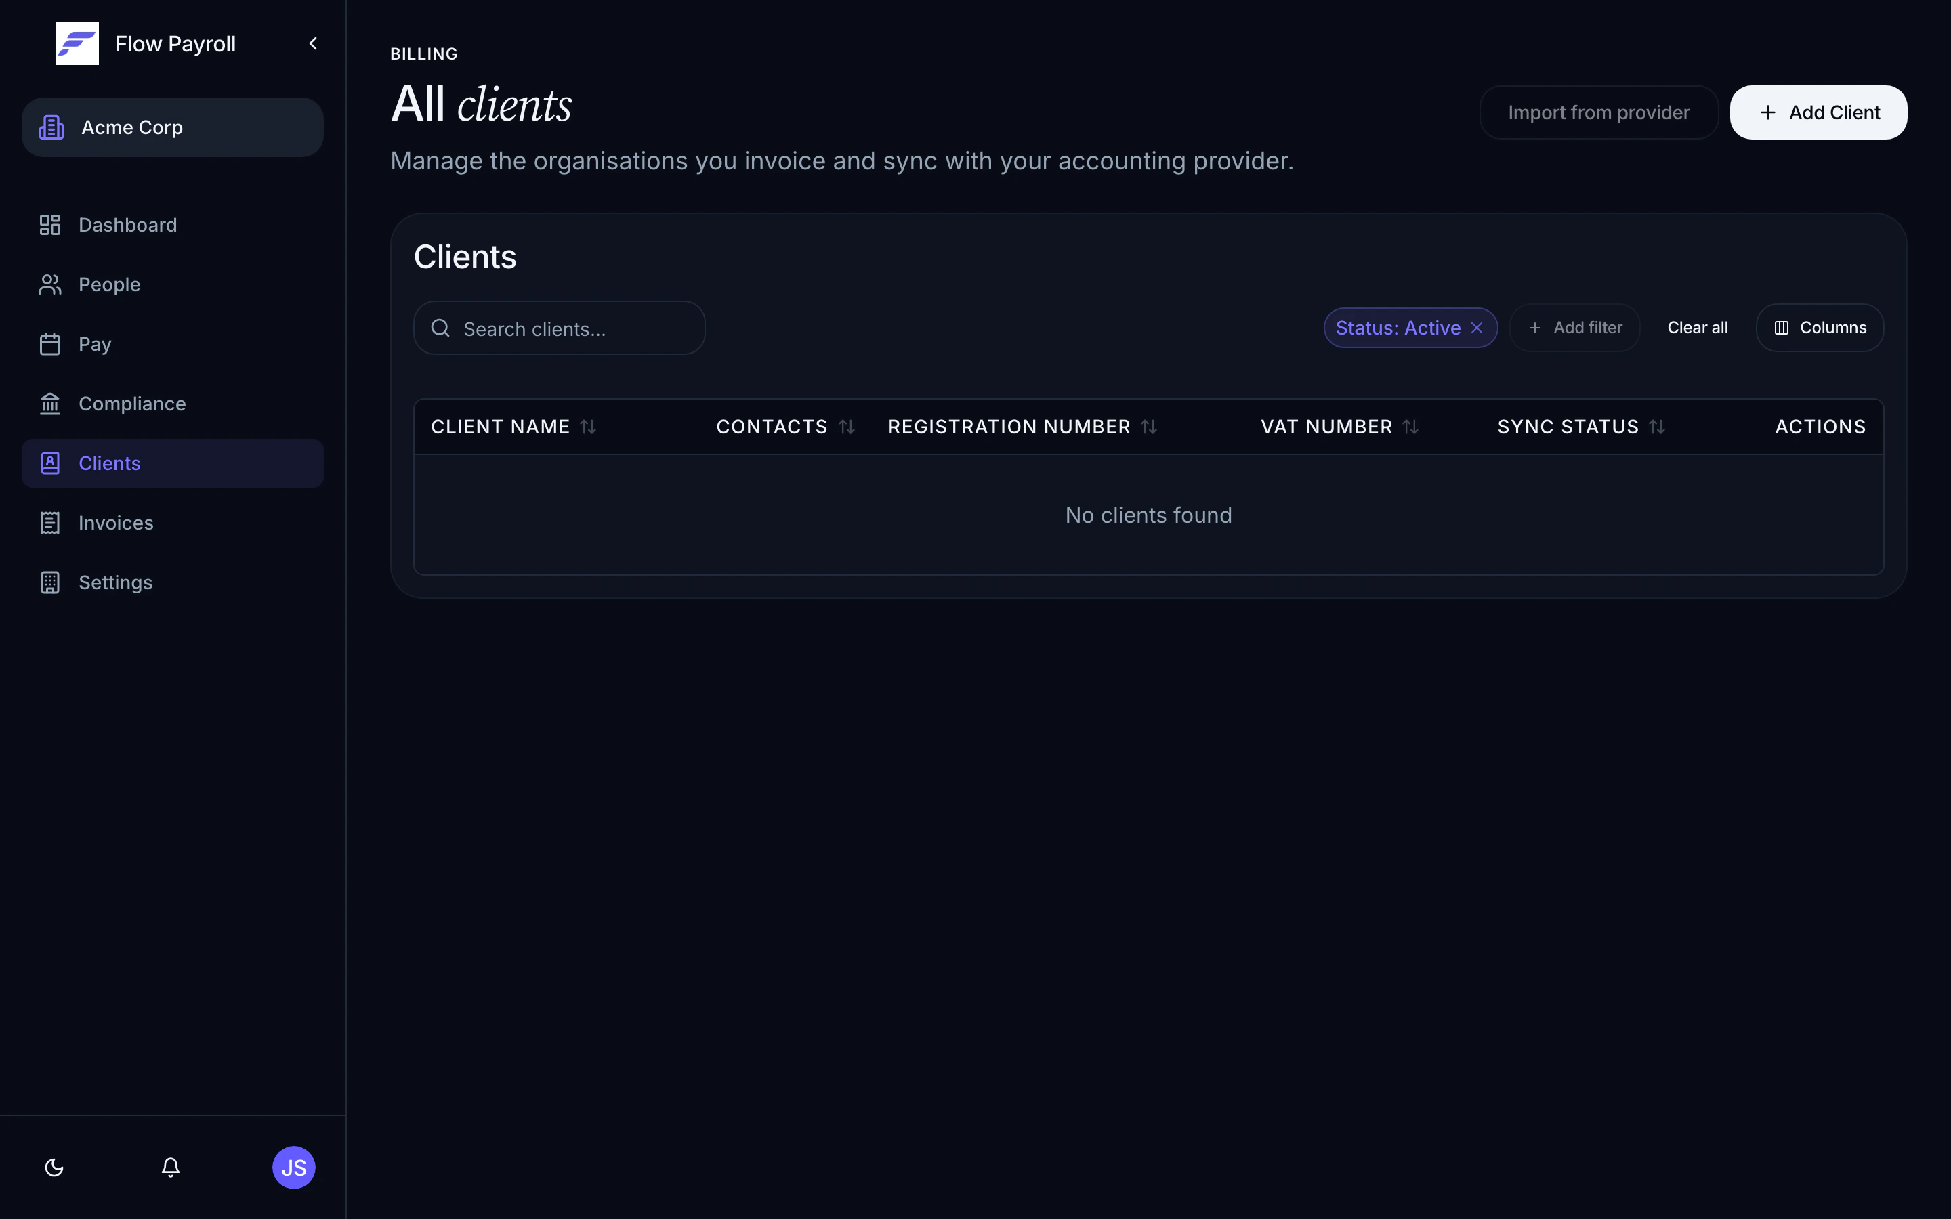The height and width of the screenshot is (1219, 1951).
Task: Open the People icon in sidebar
Action: (x=50, y=284)
